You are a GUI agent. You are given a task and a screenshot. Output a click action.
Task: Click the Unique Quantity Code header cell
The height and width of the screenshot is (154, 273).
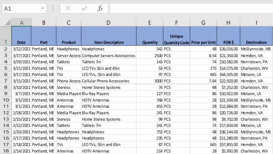(176, 36)
